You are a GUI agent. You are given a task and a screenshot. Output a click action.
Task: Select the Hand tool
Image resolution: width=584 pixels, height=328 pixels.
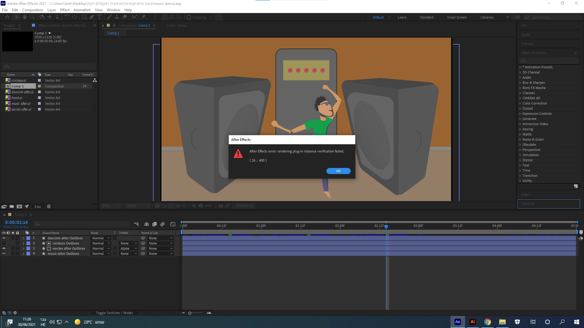(x=25, y=17)
